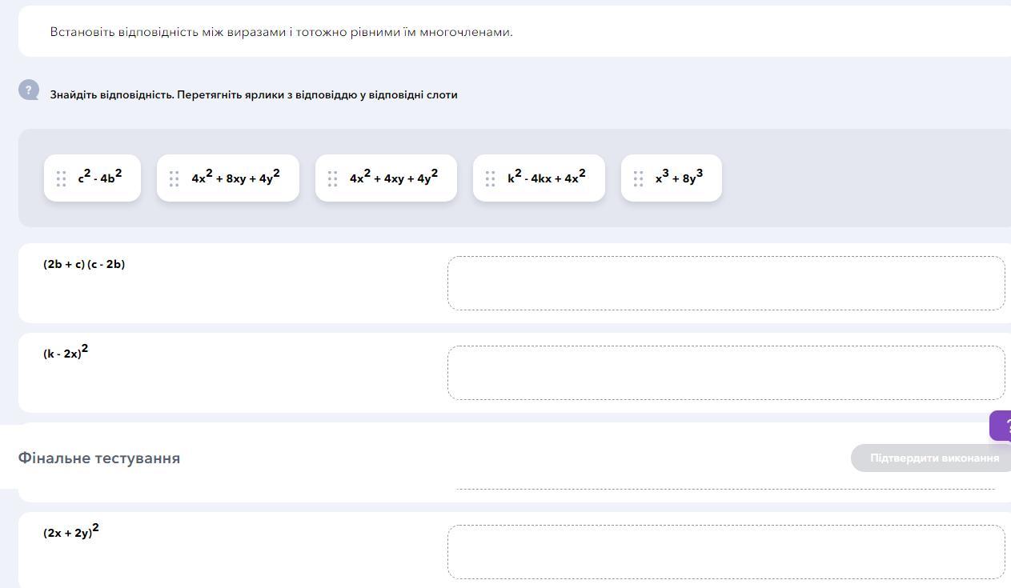The height and width of the screenshot is (588, 1011).
Task: Click drag handle on x³ + 8y³ label
Action: (638, 178)
